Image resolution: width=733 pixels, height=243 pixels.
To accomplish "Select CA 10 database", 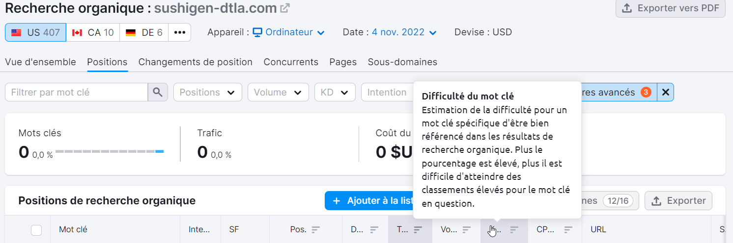I will coord(93,32).
